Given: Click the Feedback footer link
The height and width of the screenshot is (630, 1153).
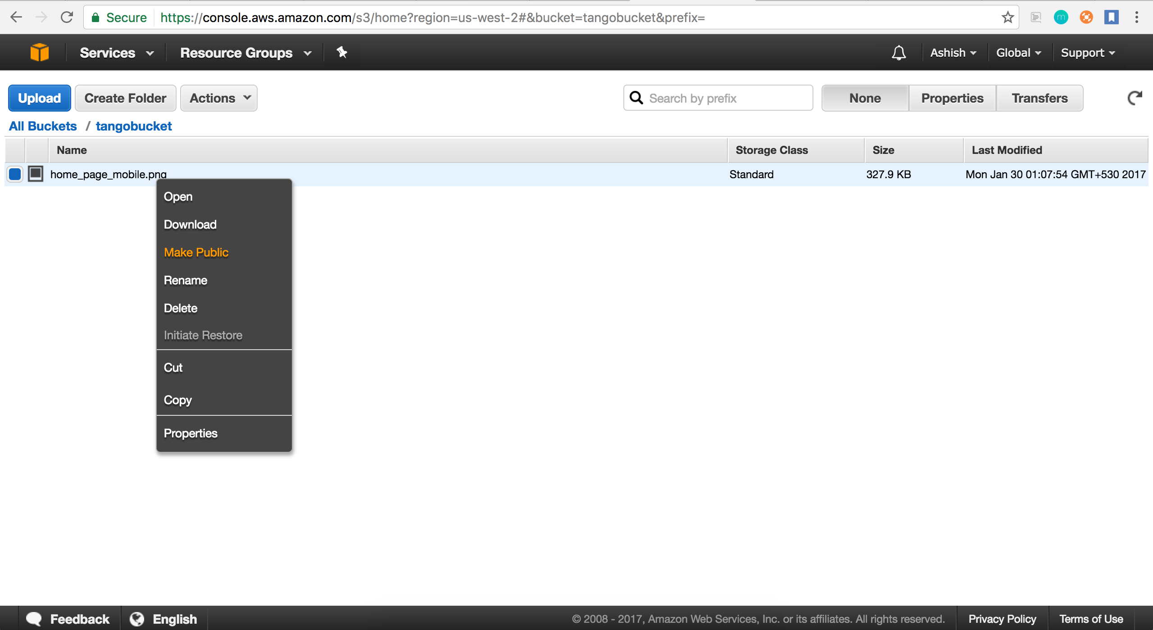Looking at the screenshot, I should 80,619.
